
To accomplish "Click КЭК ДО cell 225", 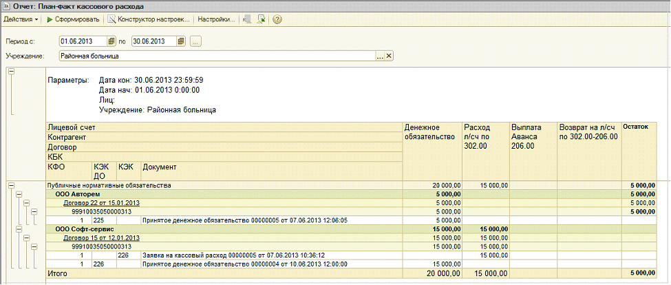I will click(x=104, y=220).
